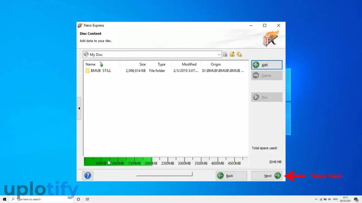Screen dimensions: 362x203
Task: Click the go up one folder icon
Action: tap(225, 54)
